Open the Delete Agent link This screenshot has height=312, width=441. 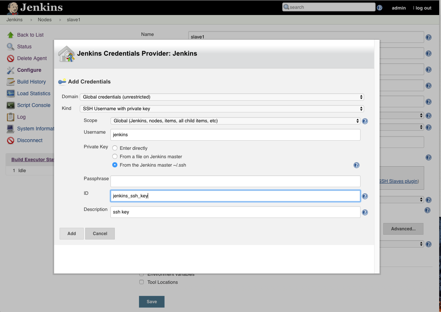pos(32,58)
